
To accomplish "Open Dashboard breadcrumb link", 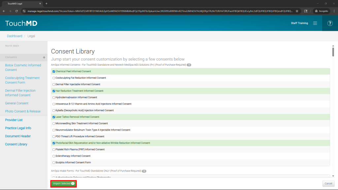I will (15, 36).
